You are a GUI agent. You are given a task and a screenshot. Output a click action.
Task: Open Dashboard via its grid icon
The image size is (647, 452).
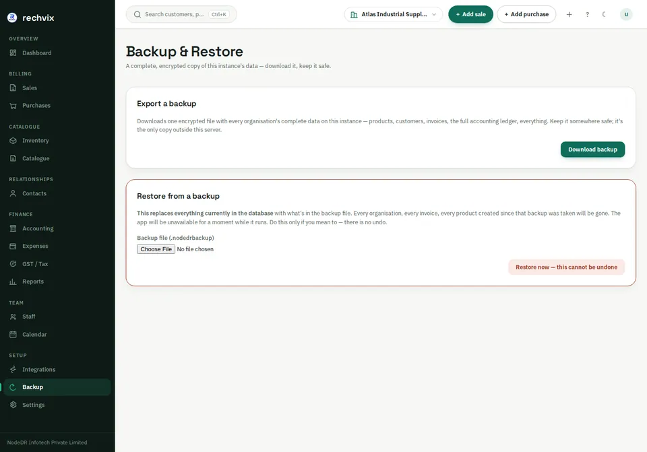(13, 53)
